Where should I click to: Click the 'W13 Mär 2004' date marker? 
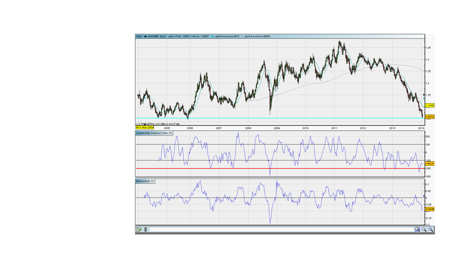[x=145, y=128]
